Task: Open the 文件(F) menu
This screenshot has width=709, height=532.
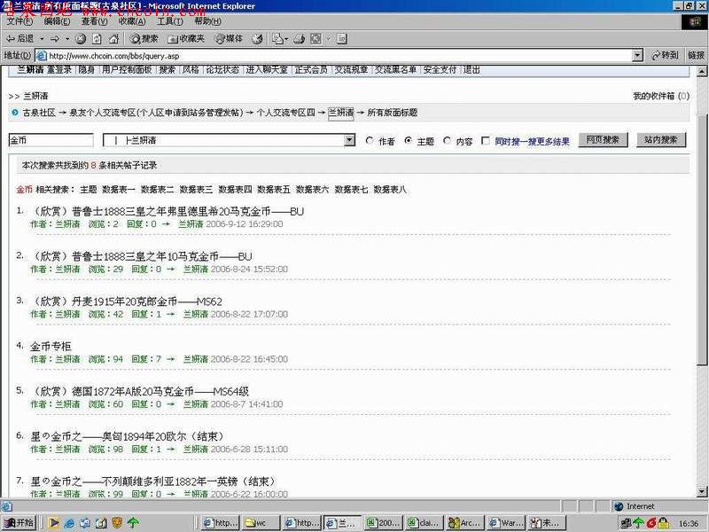Action: pos(19,21)
